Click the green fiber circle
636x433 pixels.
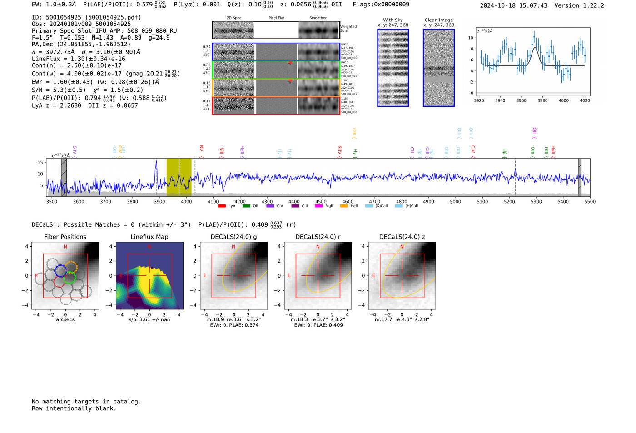[x=69, y=278]
